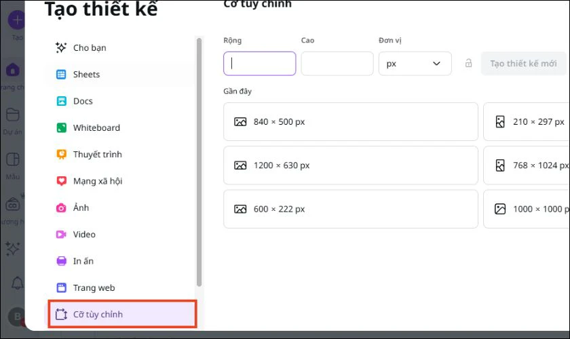
Task: Toggle the aspect ratio lock icon
Action: pos(469,63)
